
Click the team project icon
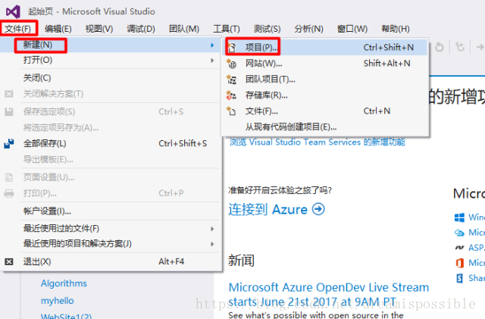[231, 80]
